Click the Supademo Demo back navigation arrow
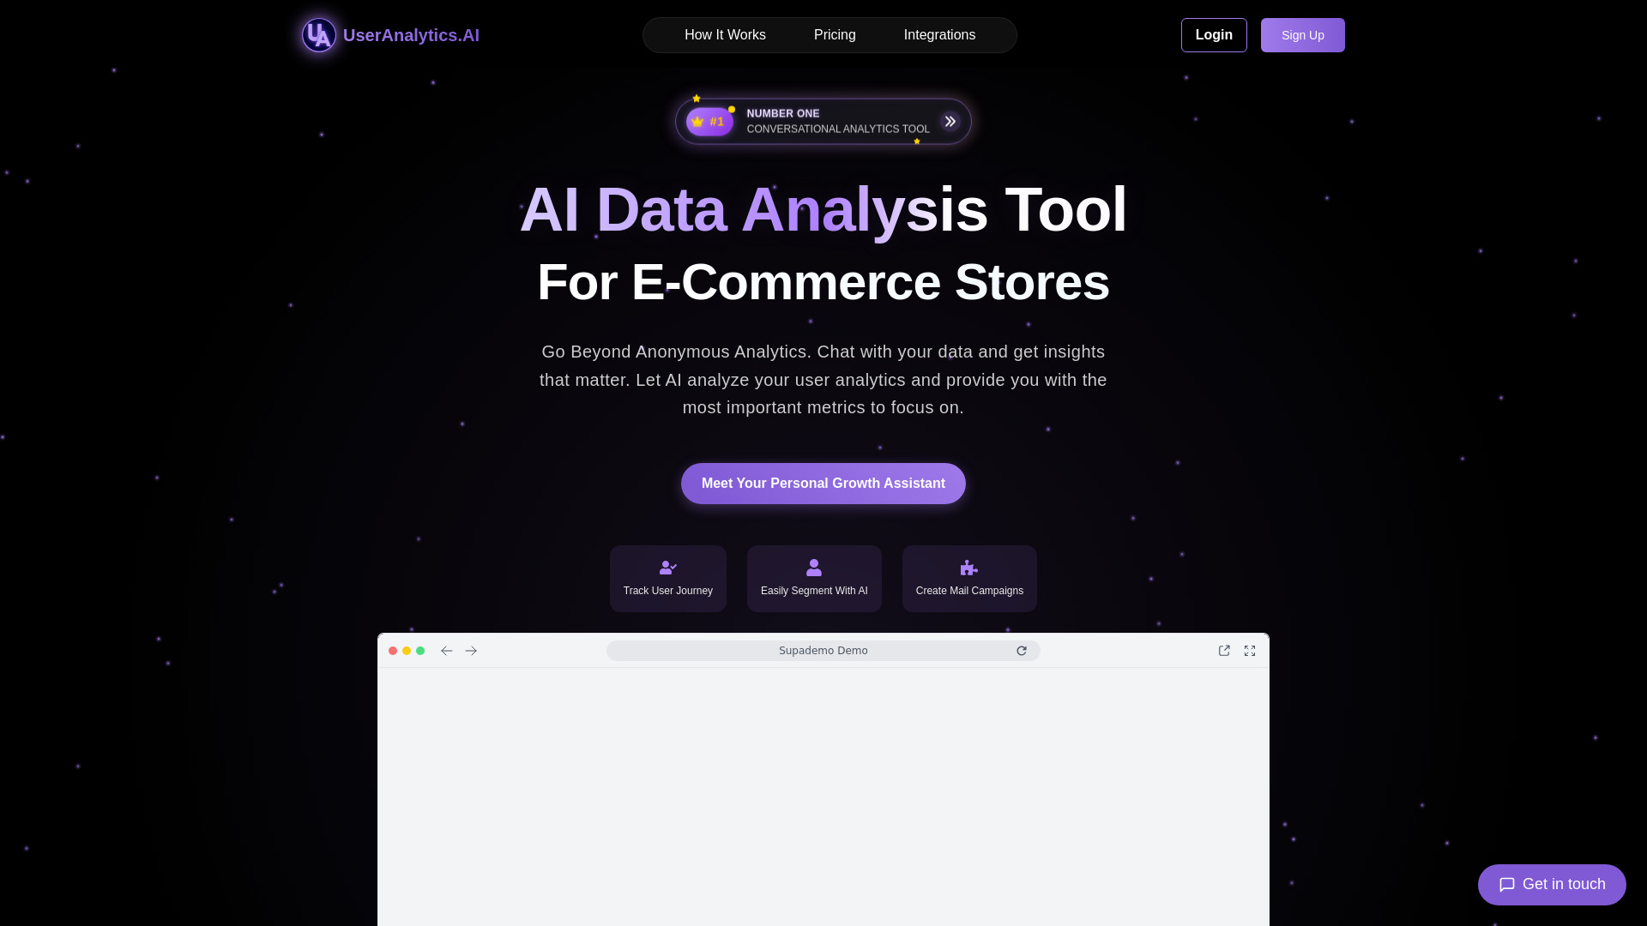The height and width of the screenshot is (926, 1647). (x=447, y=650)
